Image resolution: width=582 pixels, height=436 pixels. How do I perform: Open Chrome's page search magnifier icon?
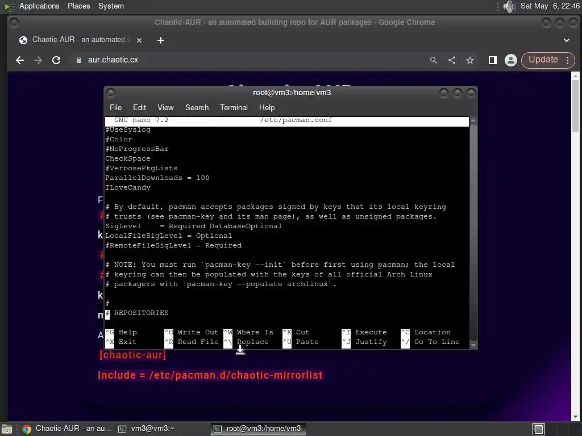(433, 60)
